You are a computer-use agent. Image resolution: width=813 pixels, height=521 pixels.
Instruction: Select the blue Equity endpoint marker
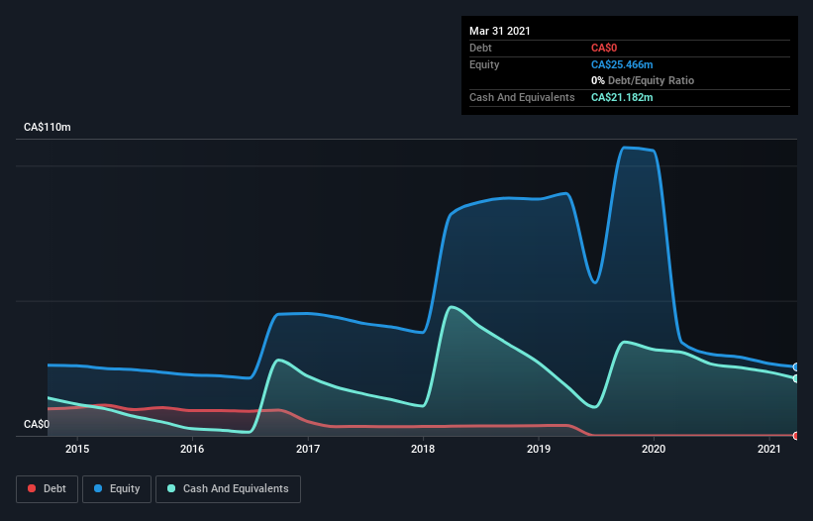pyautogui.click(x=796, y=367)
